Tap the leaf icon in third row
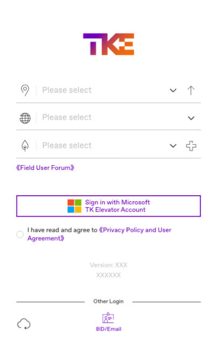The width and height of the screenshot is (215, 363). point(25,146)
